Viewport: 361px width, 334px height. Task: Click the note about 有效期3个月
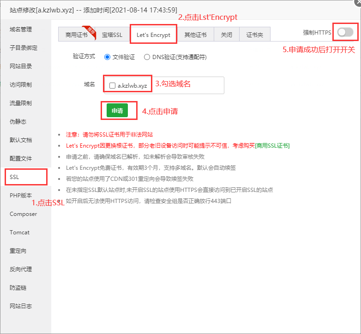point(151,167)
